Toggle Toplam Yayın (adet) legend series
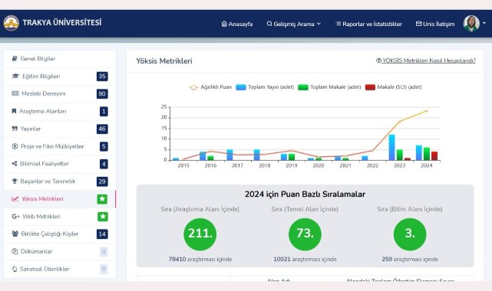Viewport: 492px width, 291px height. click(265, 87)
